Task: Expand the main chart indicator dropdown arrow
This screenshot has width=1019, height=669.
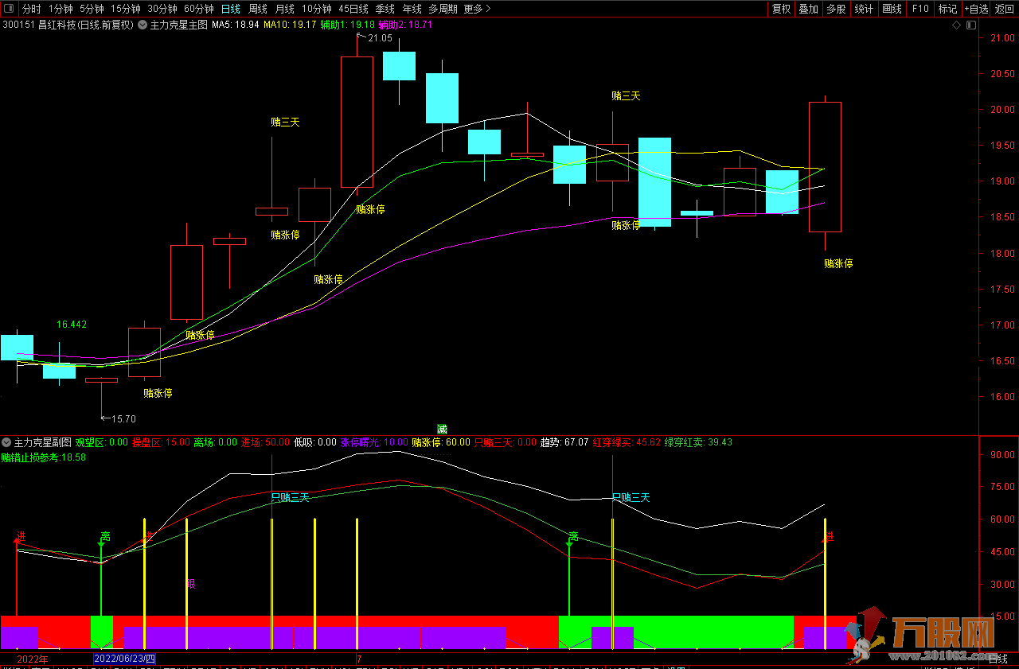Action: (143, 25)
